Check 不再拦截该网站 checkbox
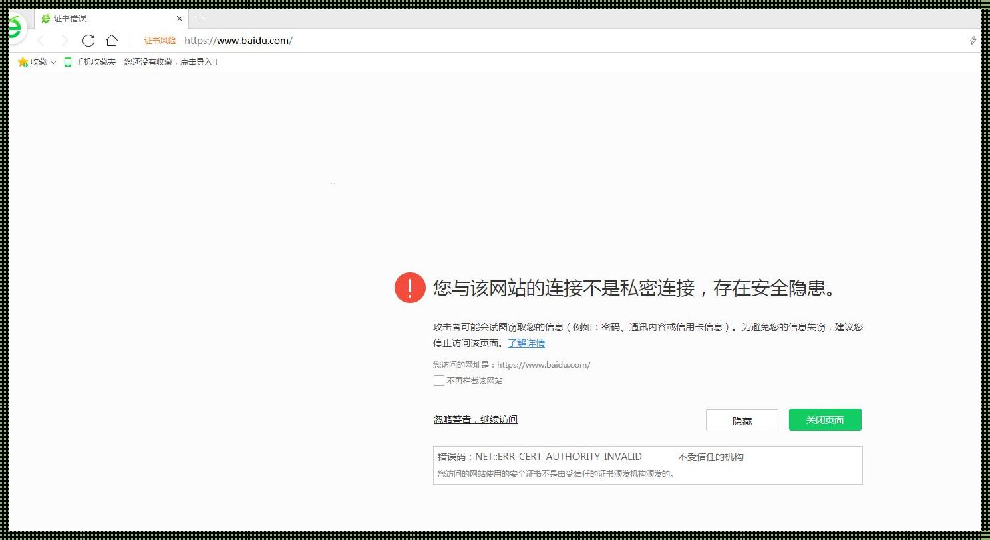 [x=439, y=380]
